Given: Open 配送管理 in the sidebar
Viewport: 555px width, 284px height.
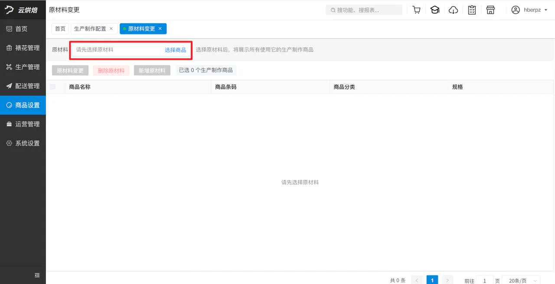Looking at the screenshot, I should (x=23, y=86).
